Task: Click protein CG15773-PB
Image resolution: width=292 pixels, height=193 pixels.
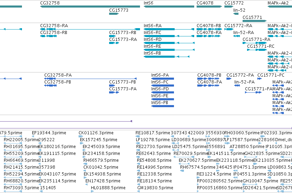Action: [x=112, y=86]
